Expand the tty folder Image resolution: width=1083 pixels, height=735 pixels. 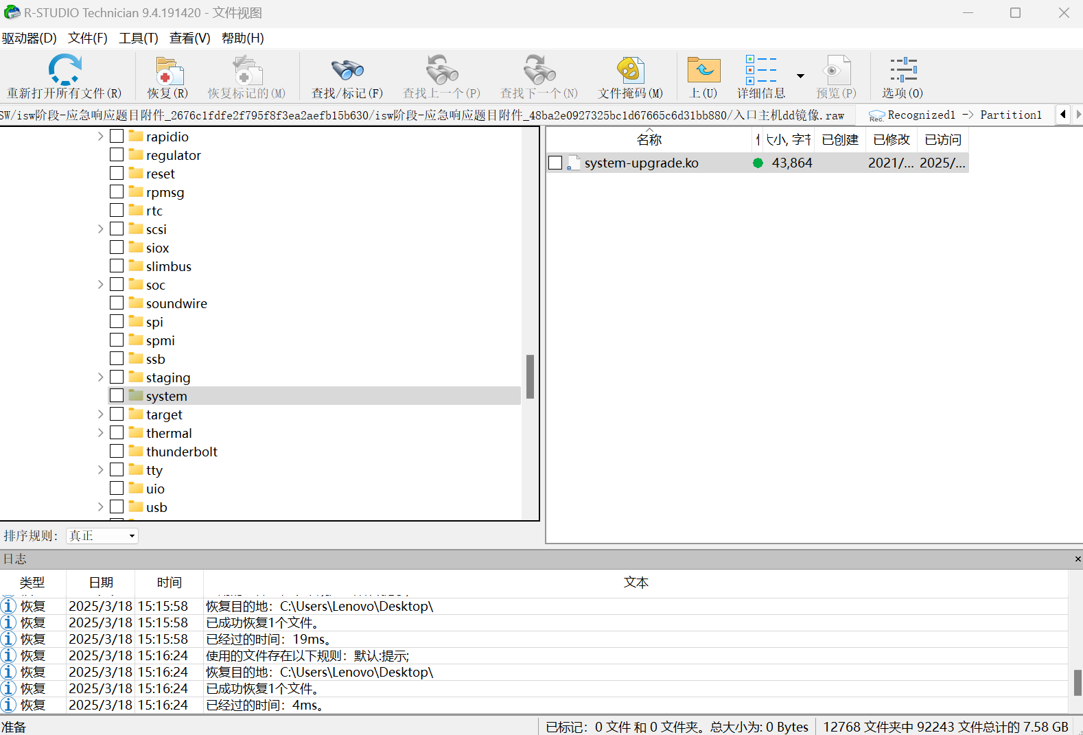click(x=100, y=470)
